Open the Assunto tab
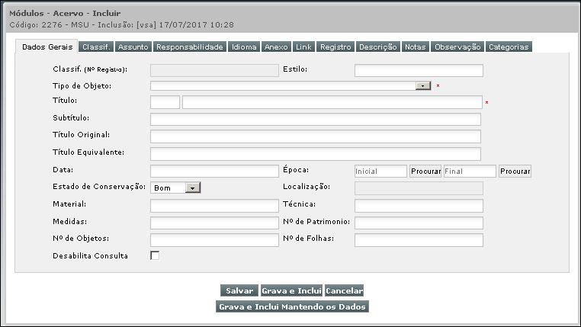This screenshot has width=581, height=327. click(x=133, y=47)
